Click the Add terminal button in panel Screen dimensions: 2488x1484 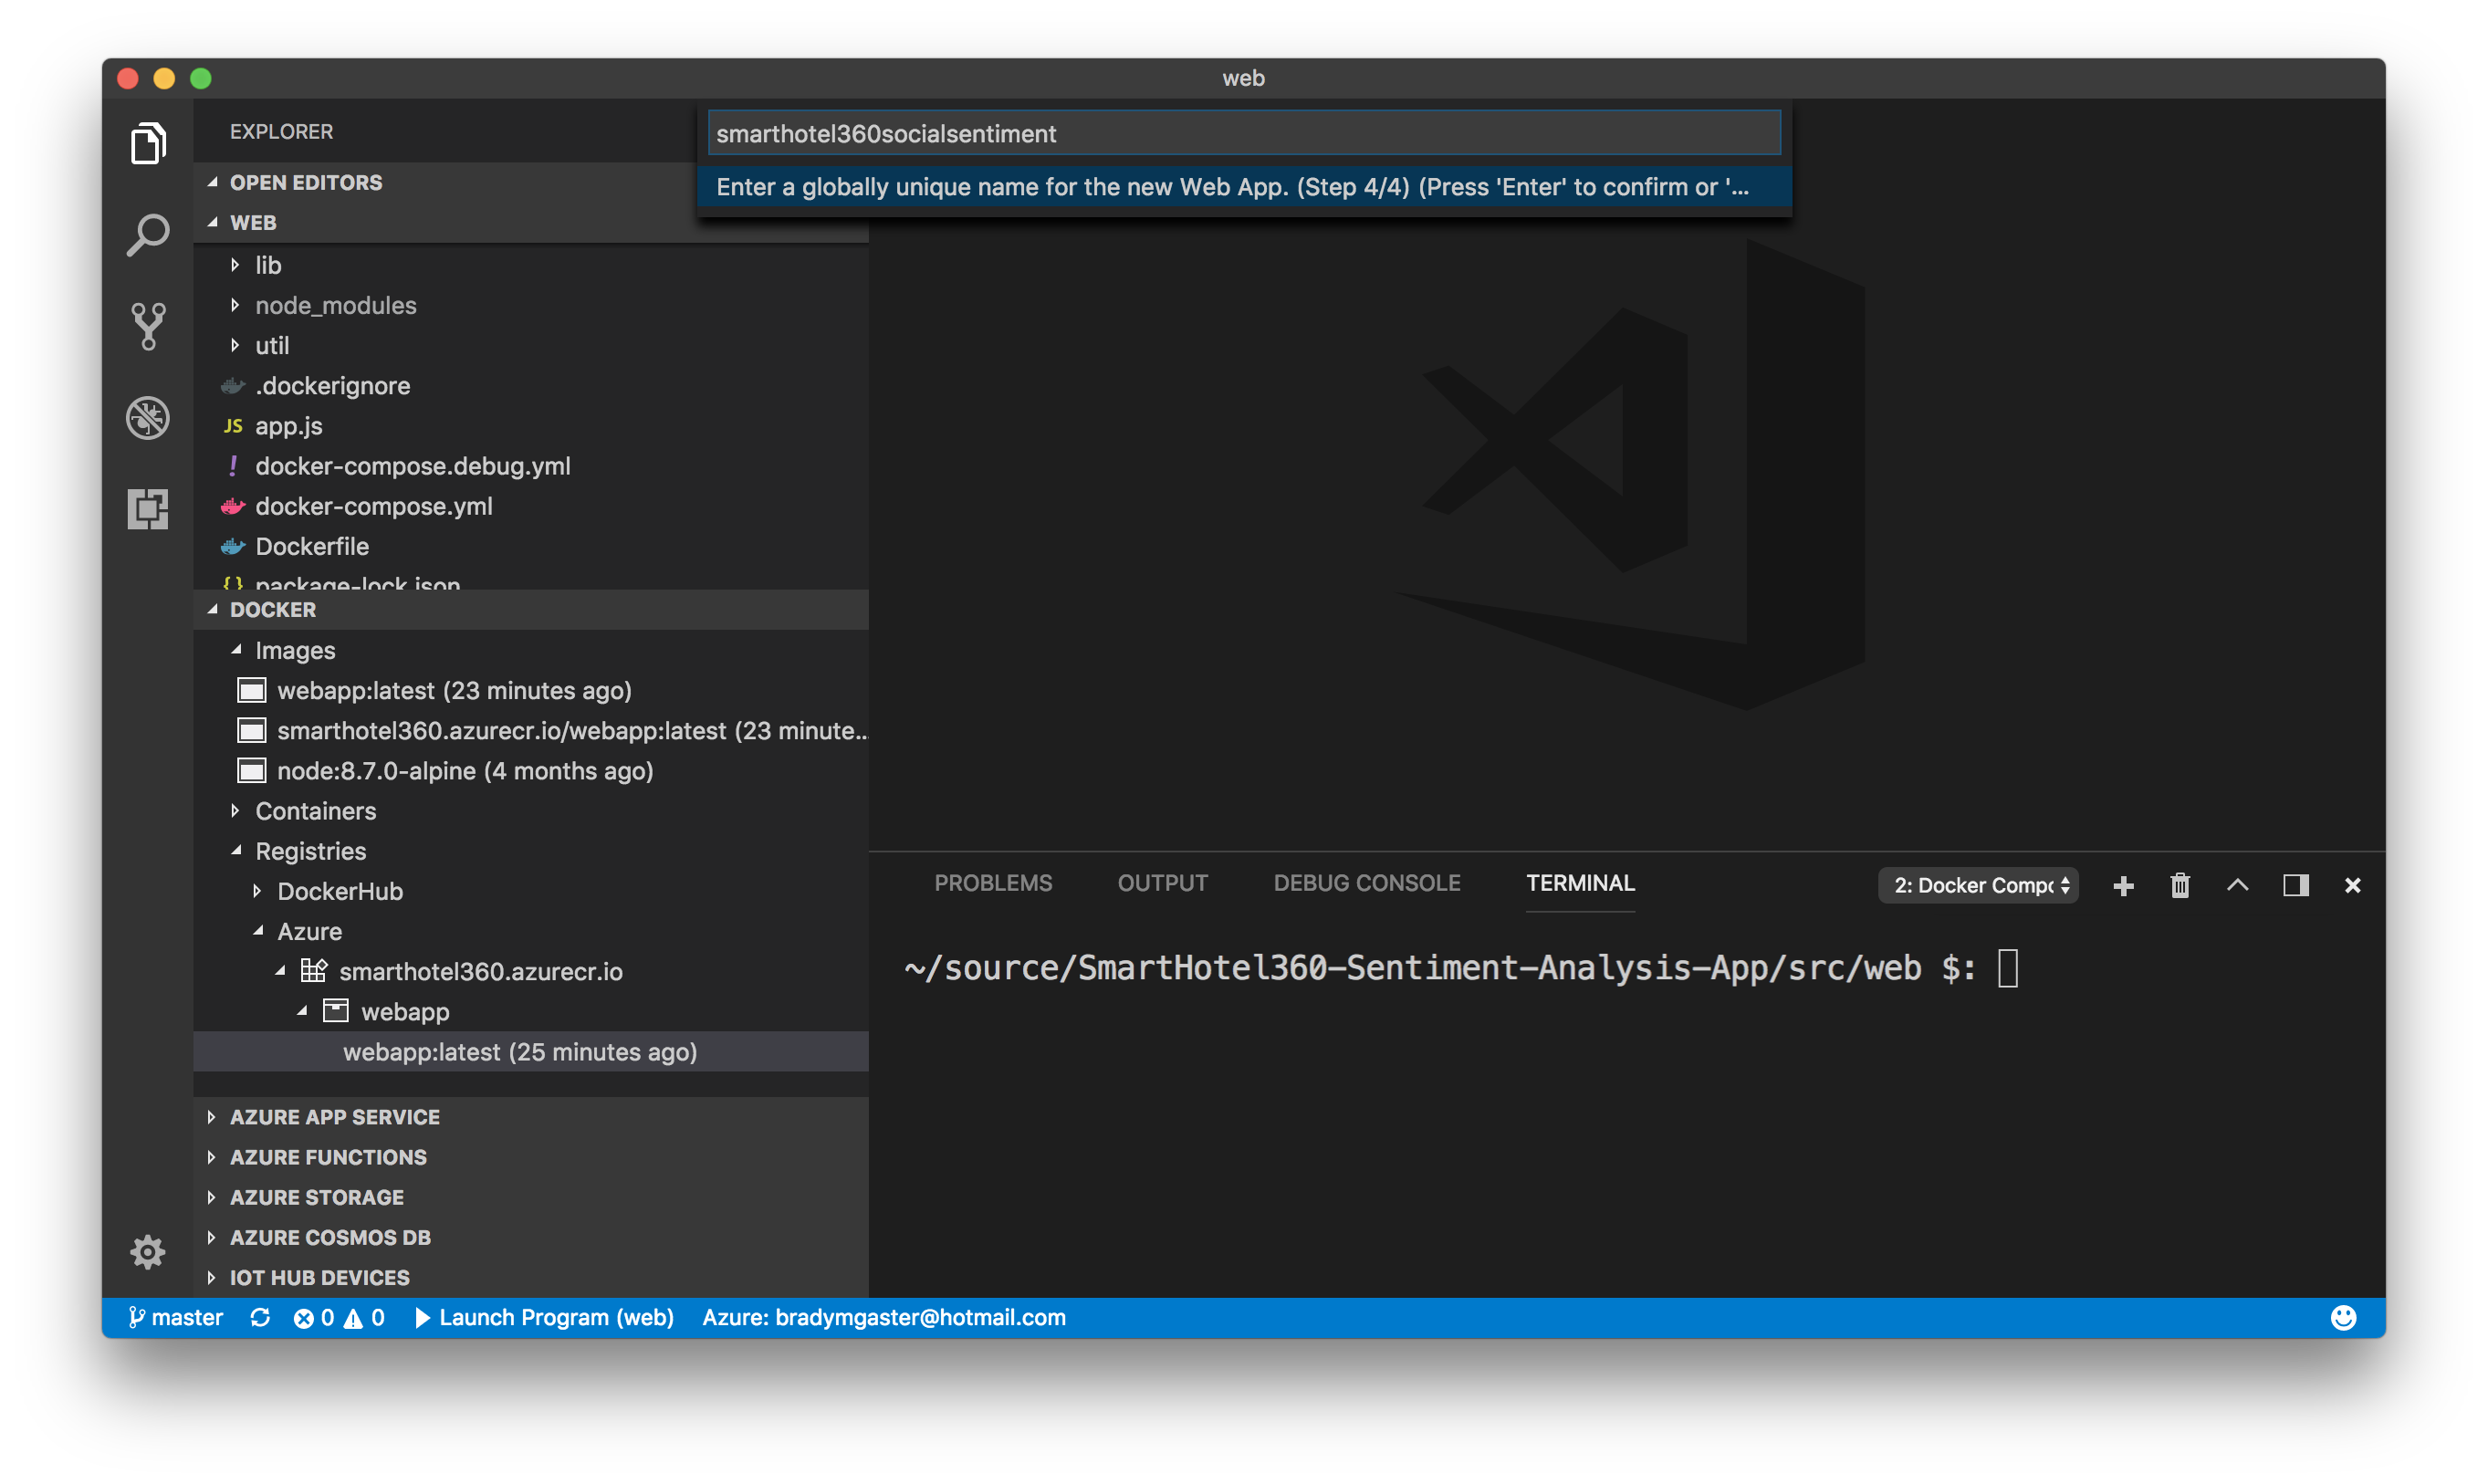coord(2121,883)
